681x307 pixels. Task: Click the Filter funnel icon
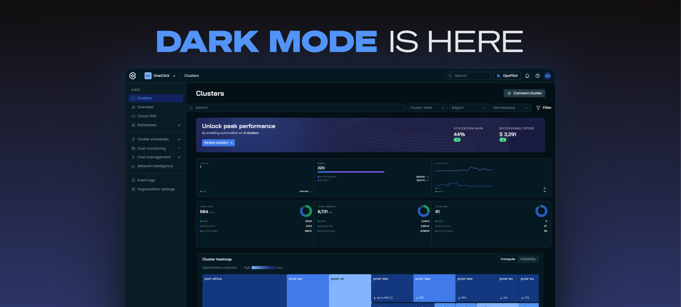tap(538, 108)
